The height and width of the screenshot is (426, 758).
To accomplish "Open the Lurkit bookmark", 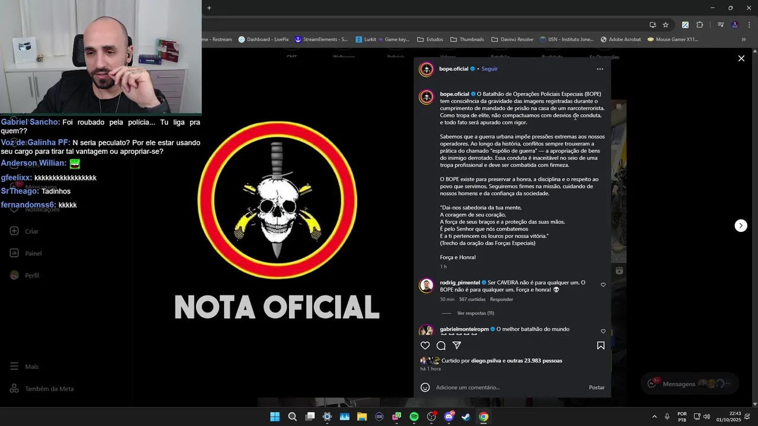I will coord(366,40).
